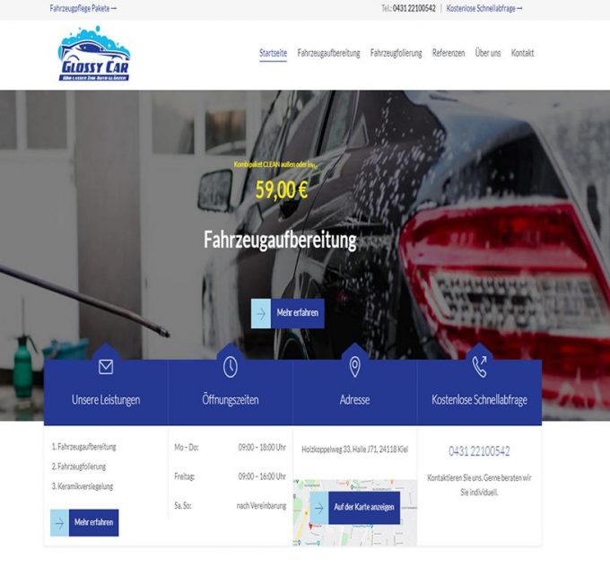Viewport: 610px width, 576px height.
Task: Click the top bar Kostenlose Schnellabfrage link
Action: (484, 8)
